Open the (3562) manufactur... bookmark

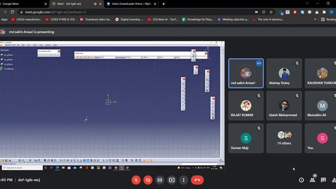[x=26, y=19]
